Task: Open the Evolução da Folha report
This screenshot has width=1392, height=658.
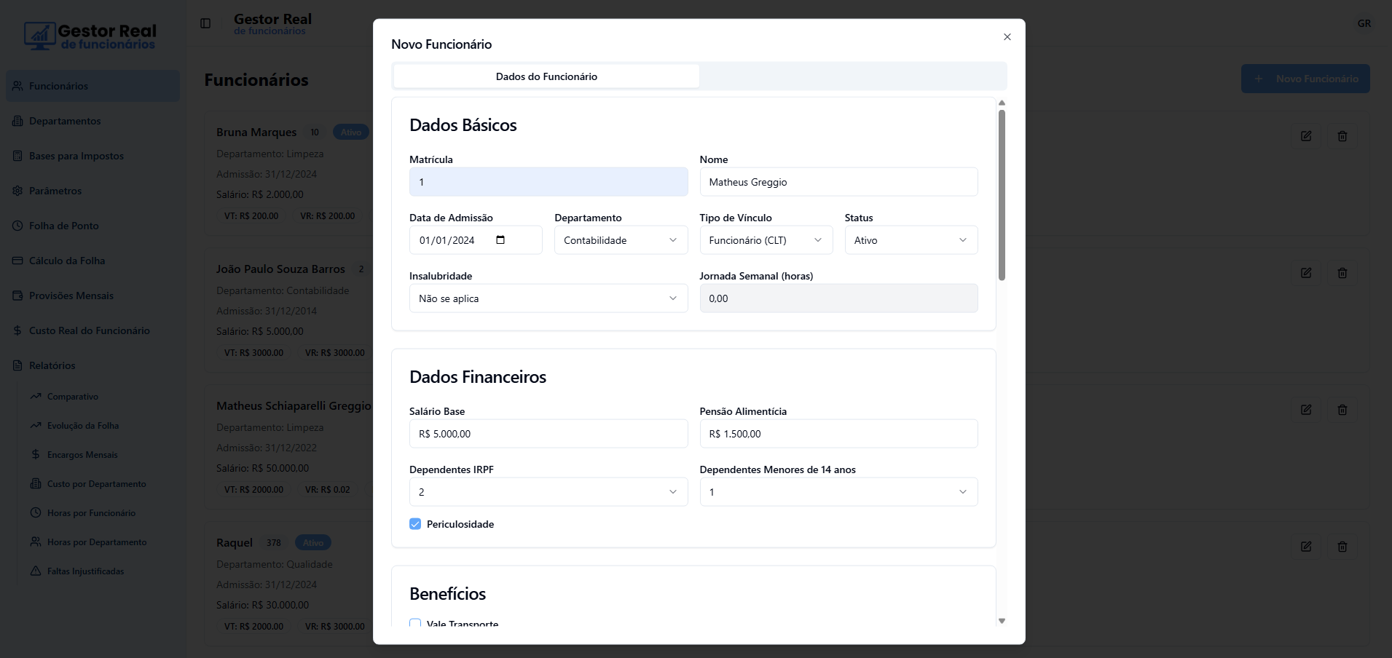Action: pyautogui.click(x=101, y=426)
